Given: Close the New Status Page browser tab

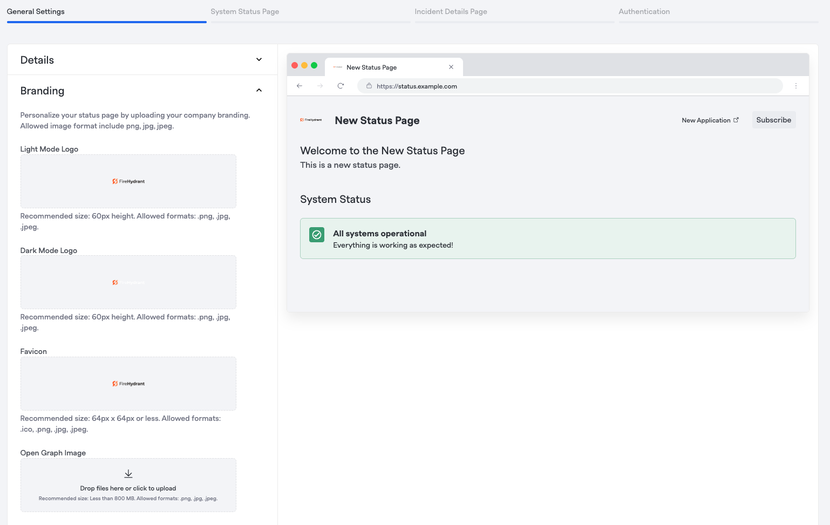Looking at the screenshot, I should point(451,67).
